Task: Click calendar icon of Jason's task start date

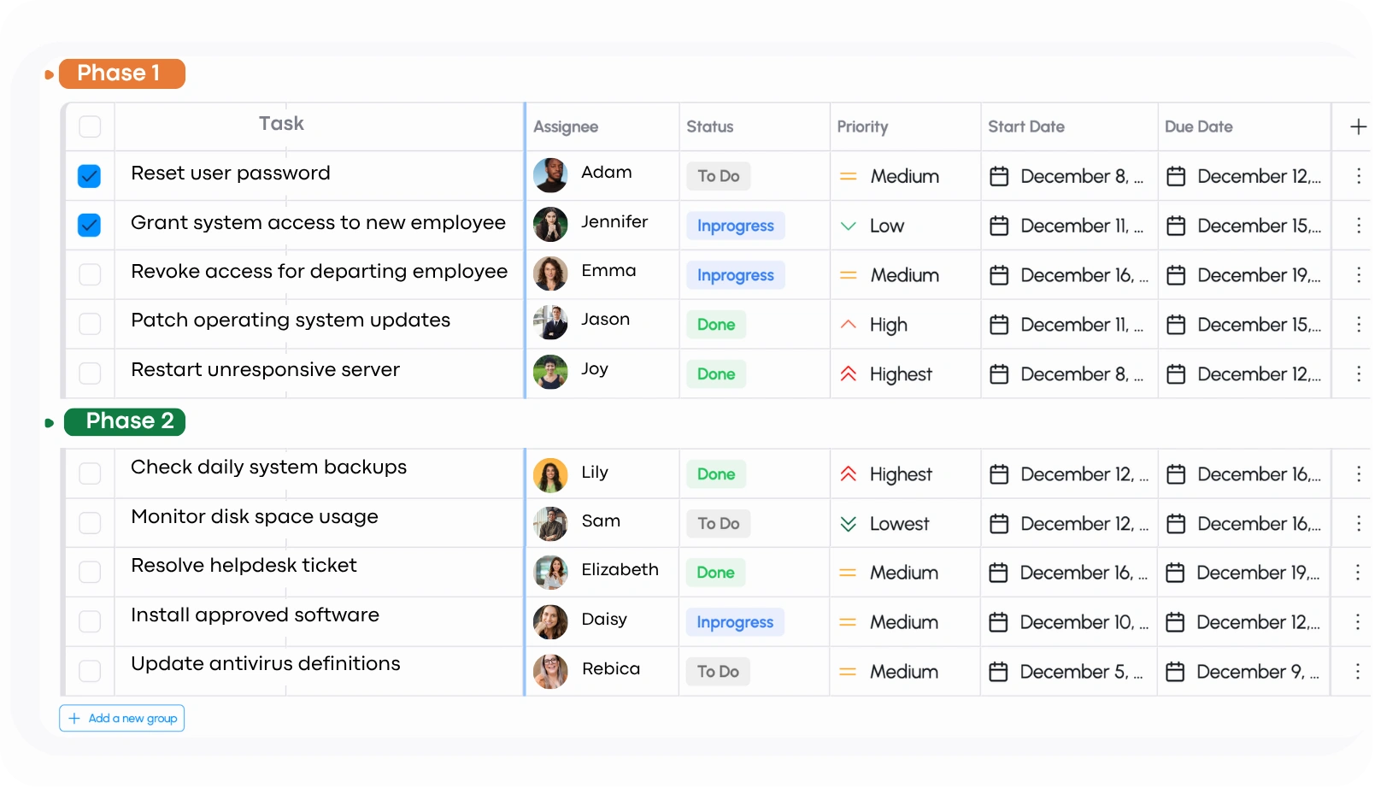Action: coord(999,325)
